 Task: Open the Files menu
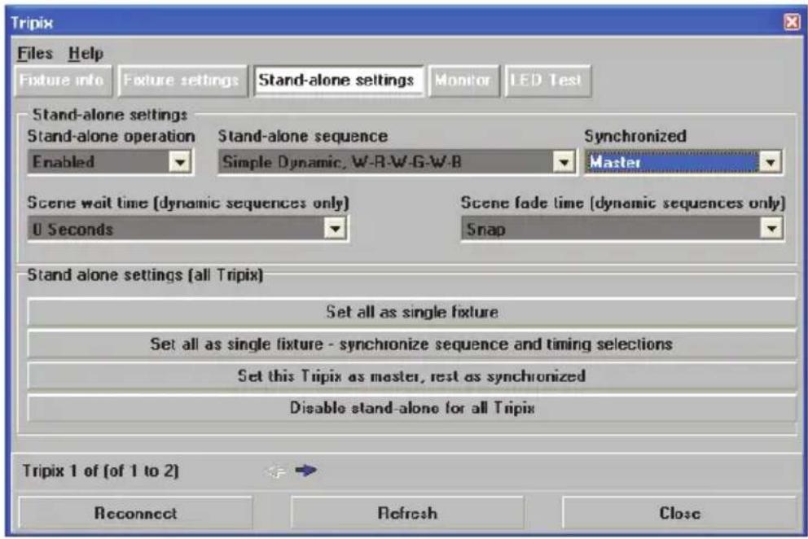pyautogui.click(x=35, y=53)
